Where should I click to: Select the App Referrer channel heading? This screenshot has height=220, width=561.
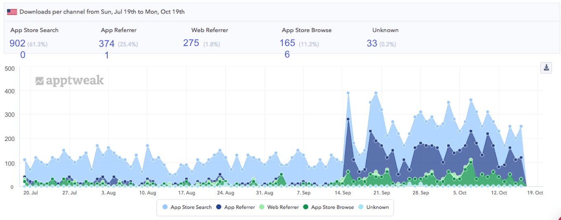(x=118, y=30)
